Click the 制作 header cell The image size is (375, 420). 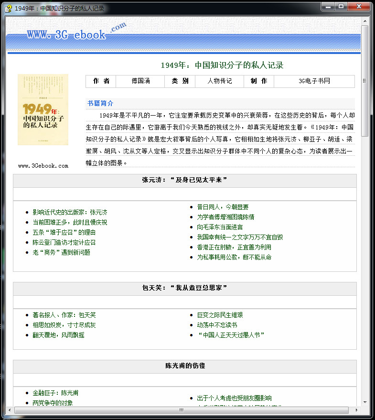tap(259, 81)
